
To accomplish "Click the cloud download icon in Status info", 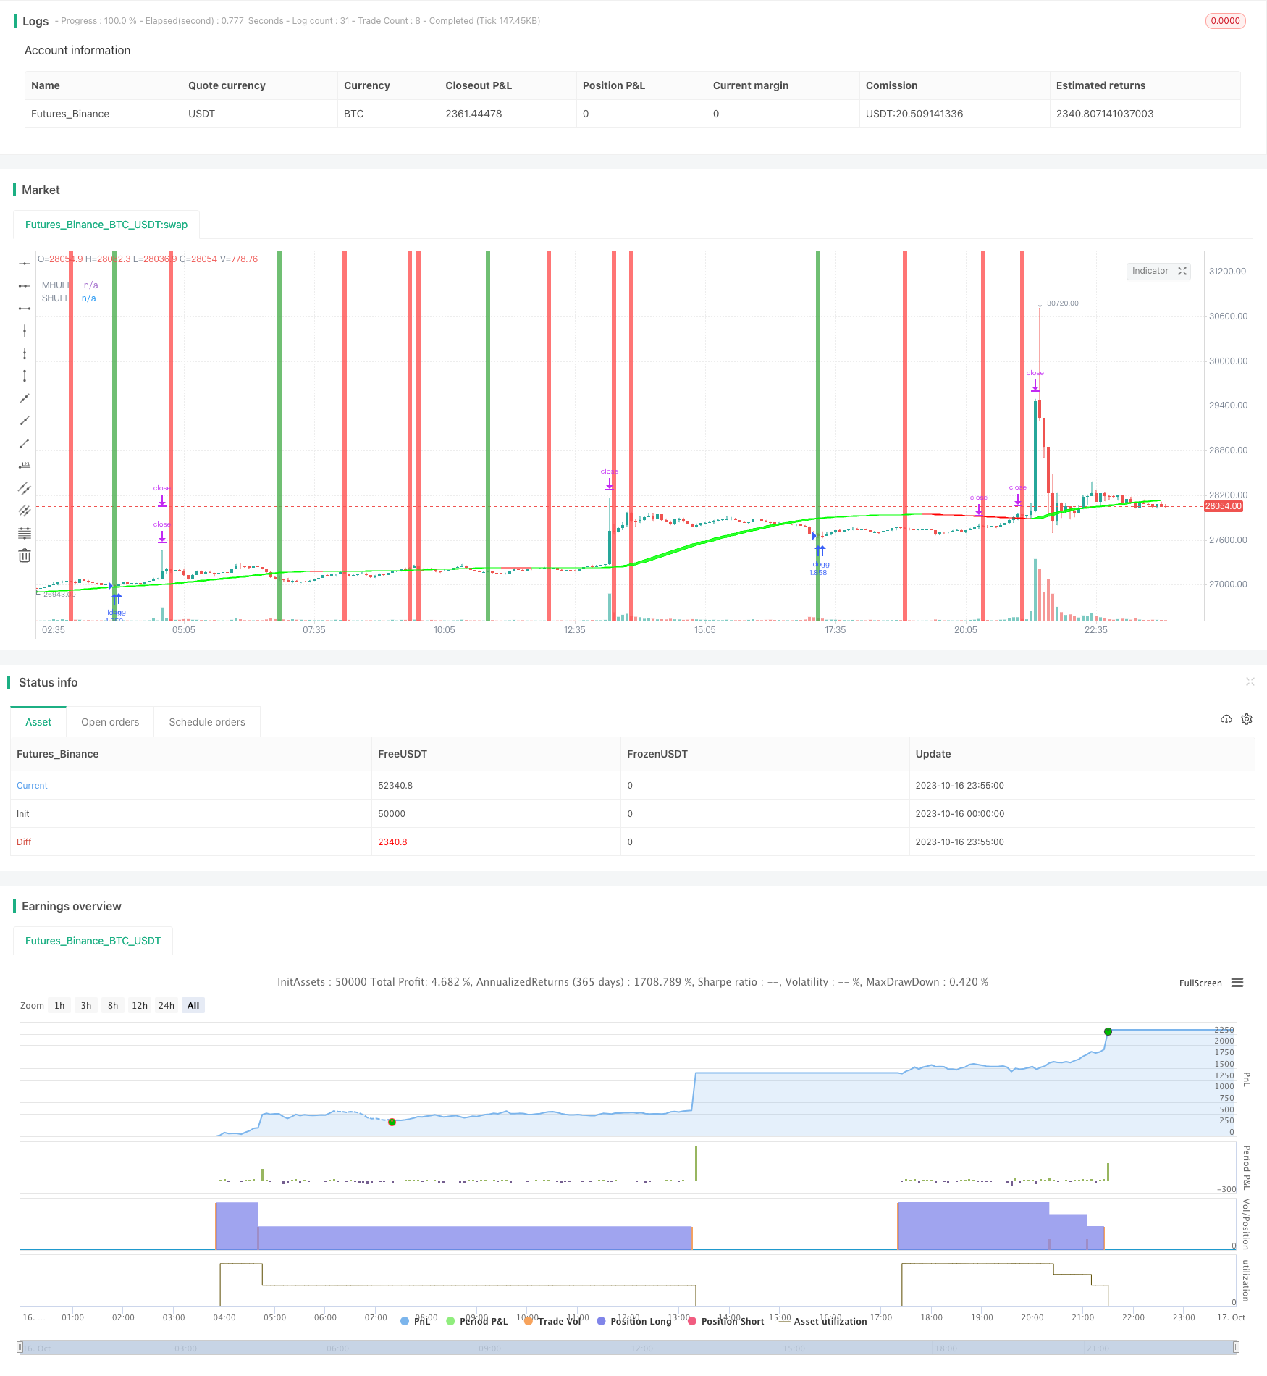I will pos(1226,719).
